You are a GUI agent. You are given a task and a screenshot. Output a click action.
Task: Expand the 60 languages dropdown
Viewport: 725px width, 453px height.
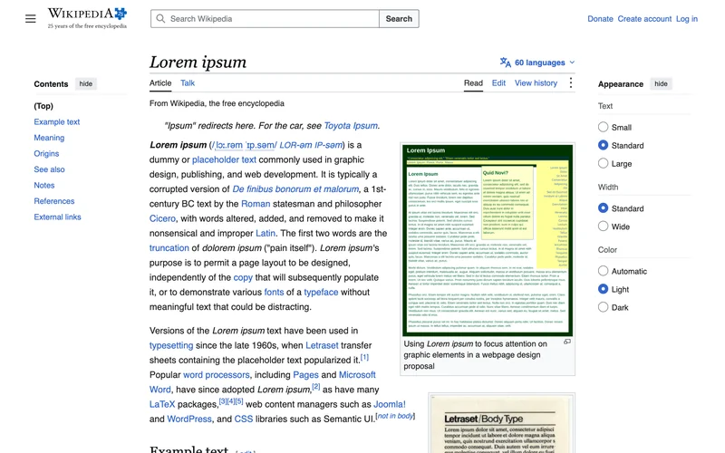tap(537, 63)
